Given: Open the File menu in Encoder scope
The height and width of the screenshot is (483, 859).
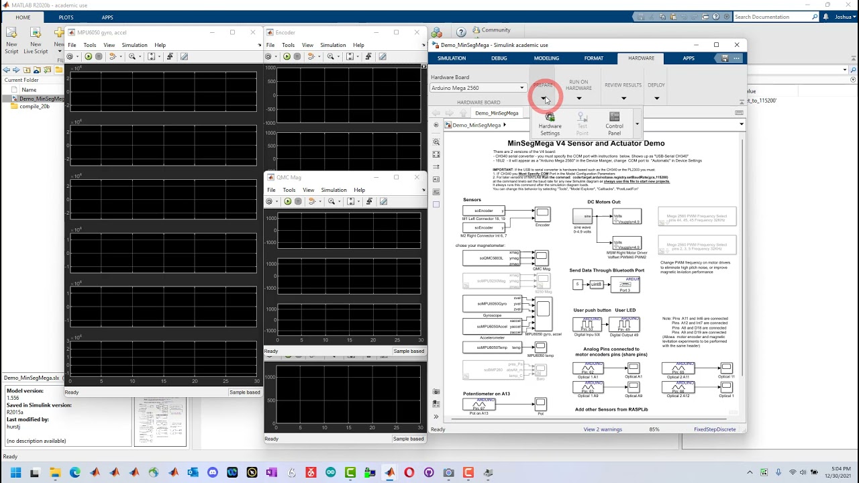Looking at the screenshot, I should [x=270, y=45].
